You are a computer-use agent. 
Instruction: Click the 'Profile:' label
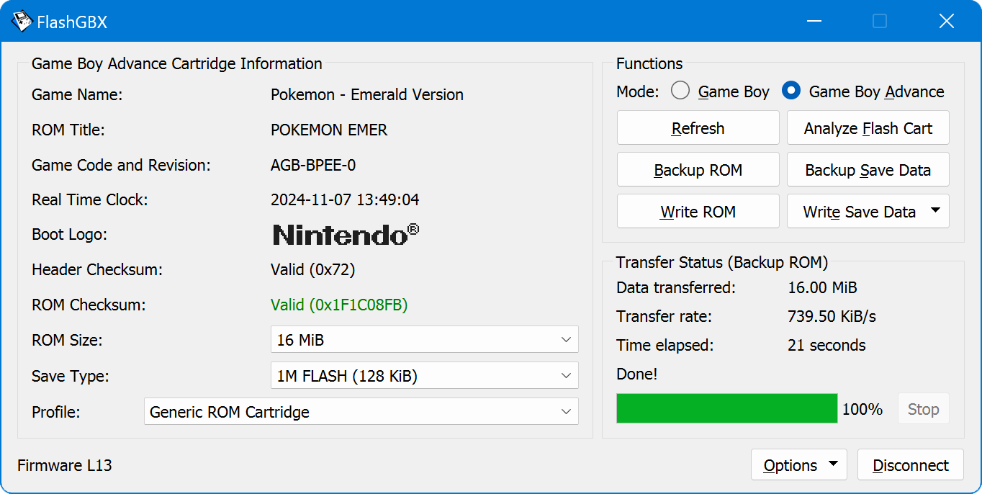(x=56, y=412)
